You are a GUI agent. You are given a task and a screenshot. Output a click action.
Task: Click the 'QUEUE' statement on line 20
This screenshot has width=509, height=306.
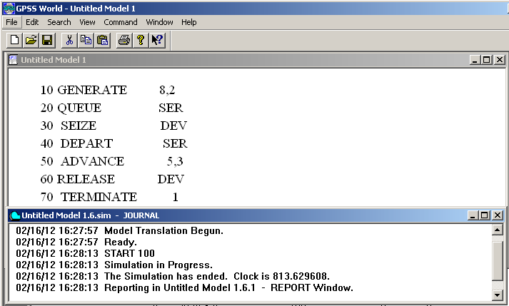pos(79,108)
